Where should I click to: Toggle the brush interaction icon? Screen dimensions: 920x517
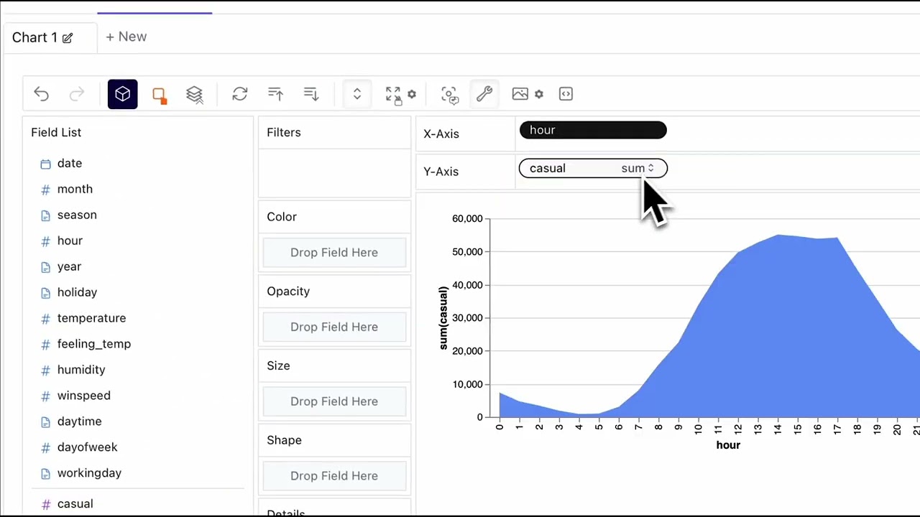pyautogui.click(x=450, y=95)
